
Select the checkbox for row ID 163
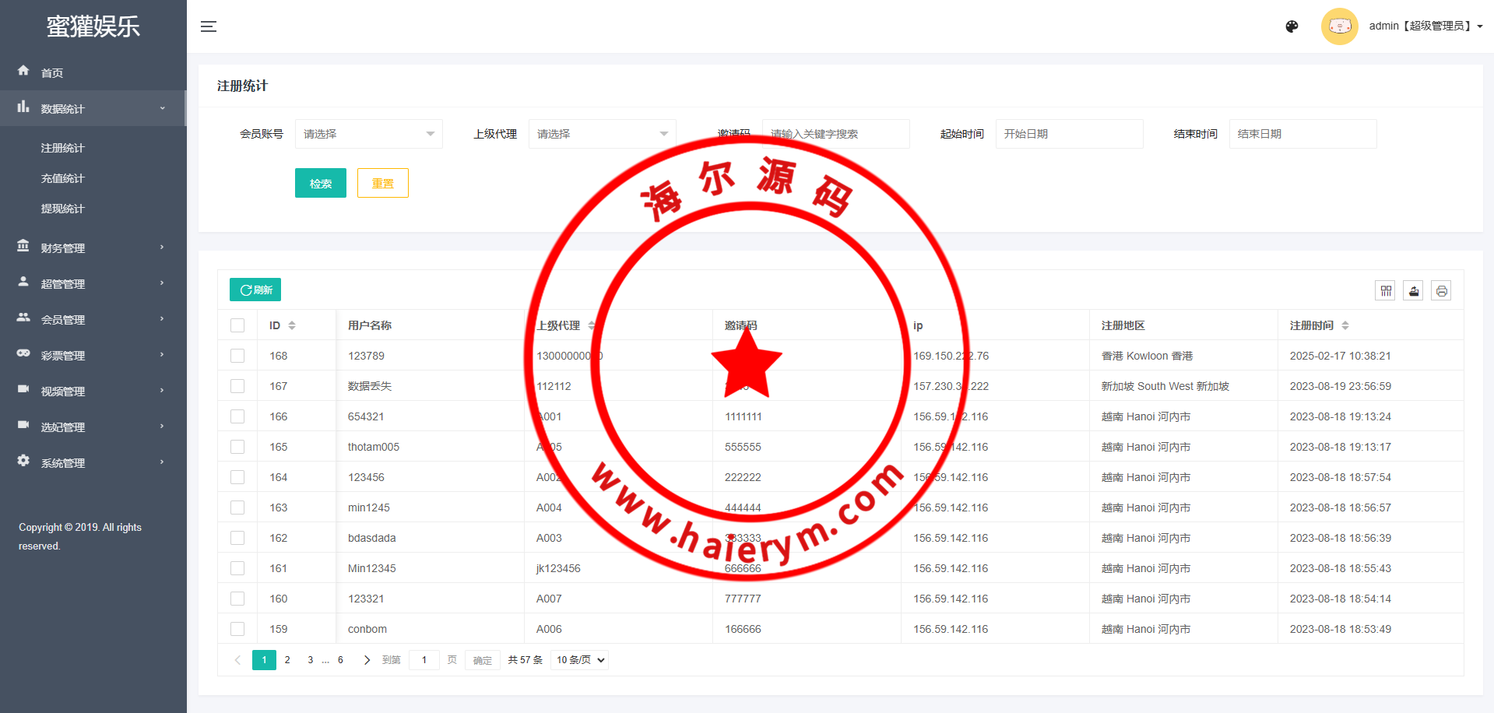[x=237, y=508]
